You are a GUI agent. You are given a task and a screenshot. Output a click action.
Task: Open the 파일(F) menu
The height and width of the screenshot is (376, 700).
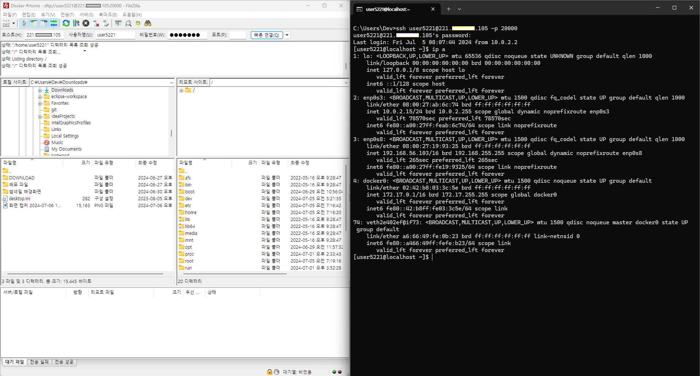tap(10, 15)
